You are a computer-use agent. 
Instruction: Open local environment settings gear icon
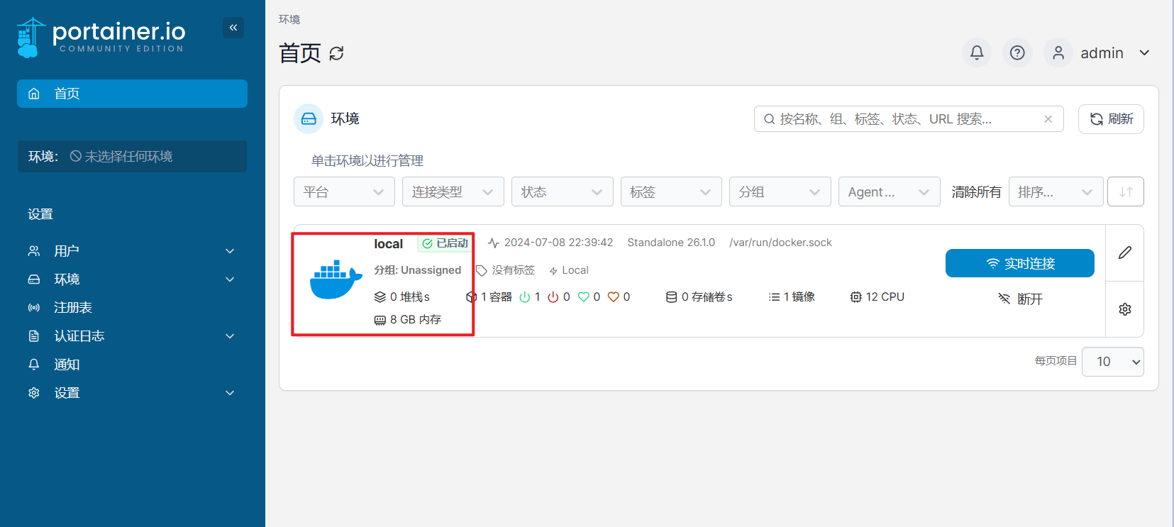[1125, 309]
